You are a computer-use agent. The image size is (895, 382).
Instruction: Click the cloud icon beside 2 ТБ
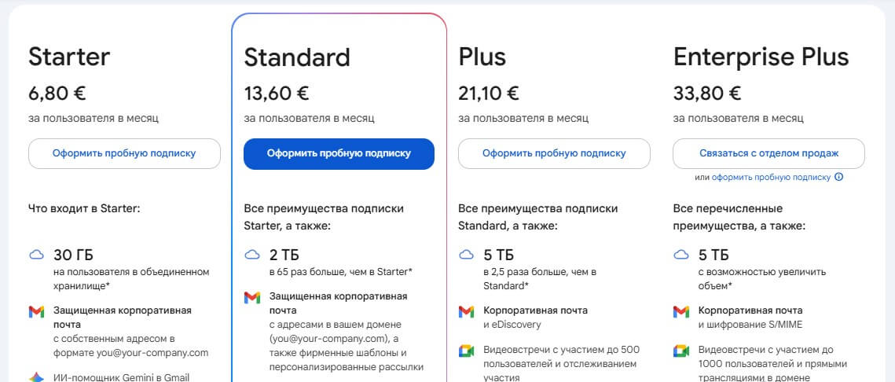pyautogui.click(x=251, y=255)
